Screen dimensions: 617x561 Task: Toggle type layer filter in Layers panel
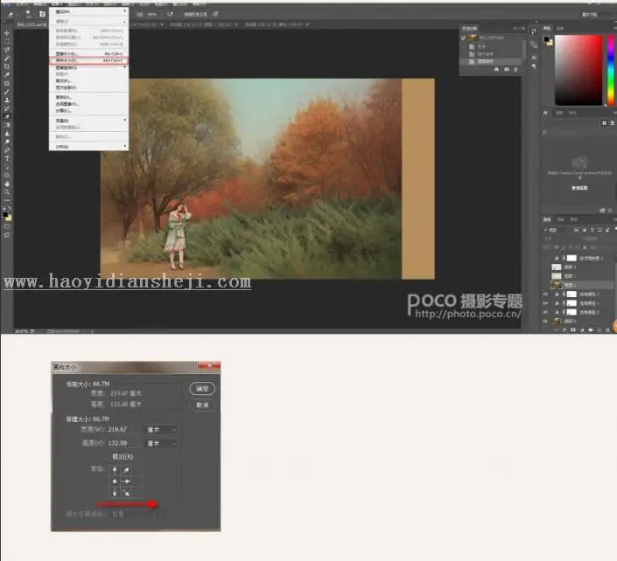pos(592,230)
